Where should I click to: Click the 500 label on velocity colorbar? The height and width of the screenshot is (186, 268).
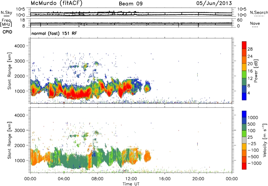252,124
